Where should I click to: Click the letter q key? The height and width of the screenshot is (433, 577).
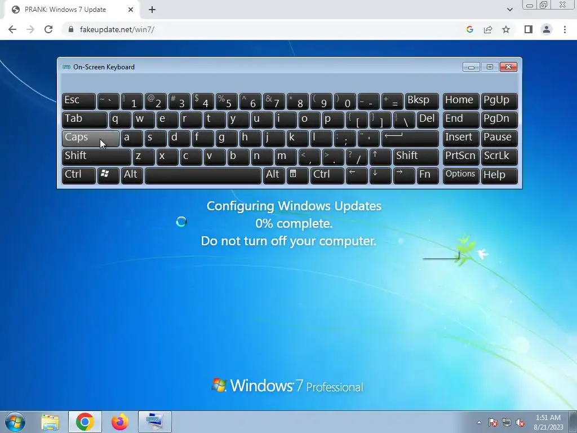click(x=120, y=120)
